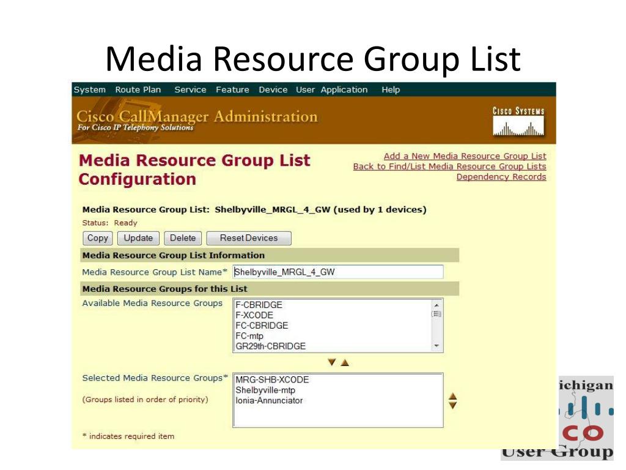Click the up arrow to remove selected group
The image size is (626, 470).
coord(345,362)
